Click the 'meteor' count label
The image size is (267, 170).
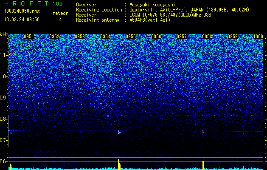[x=60, y=13]
